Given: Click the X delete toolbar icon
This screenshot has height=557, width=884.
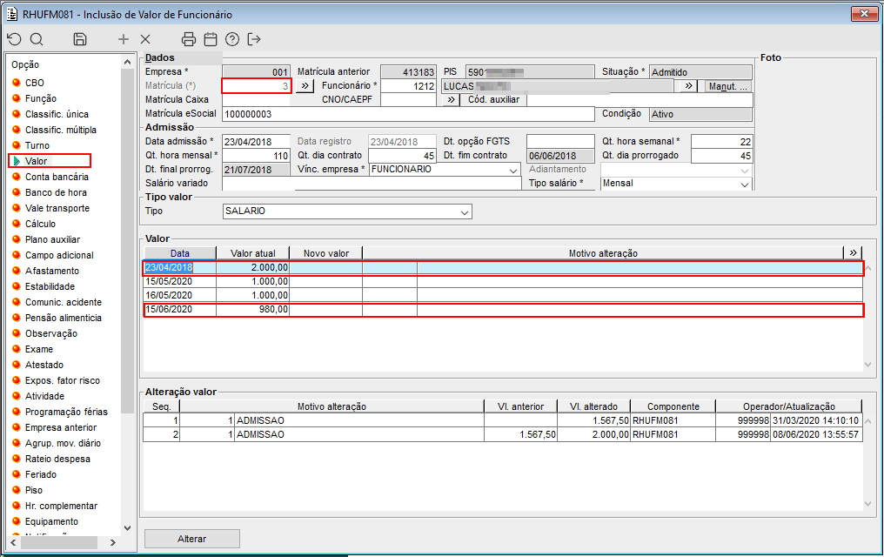Looking at the screenshot, I should (x=145, y=39).
